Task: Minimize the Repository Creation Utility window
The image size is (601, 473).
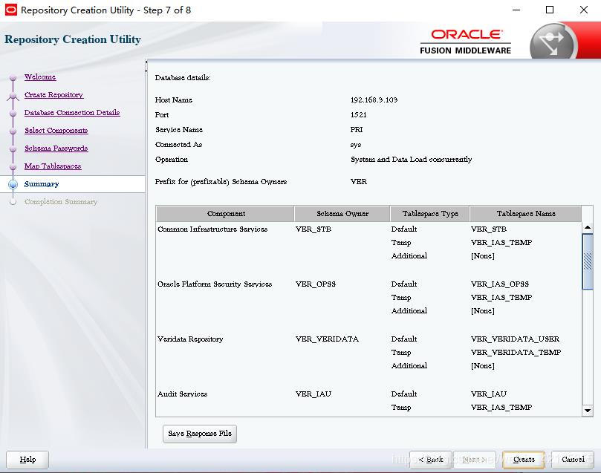Action: (x=516, y=10)
